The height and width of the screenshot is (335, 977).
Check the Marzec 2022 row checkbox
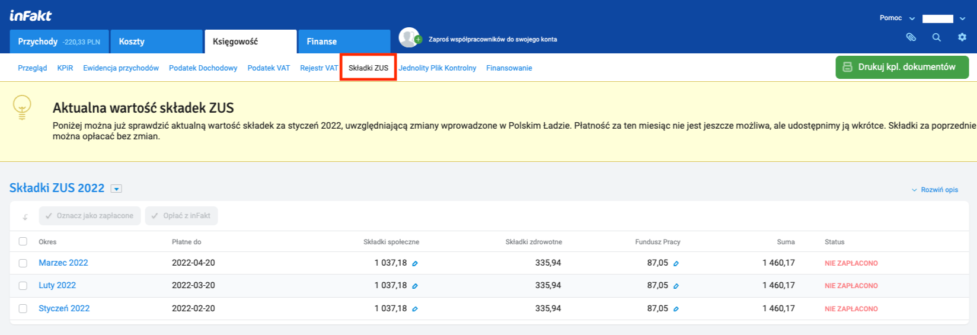click(x=23, y=263)
